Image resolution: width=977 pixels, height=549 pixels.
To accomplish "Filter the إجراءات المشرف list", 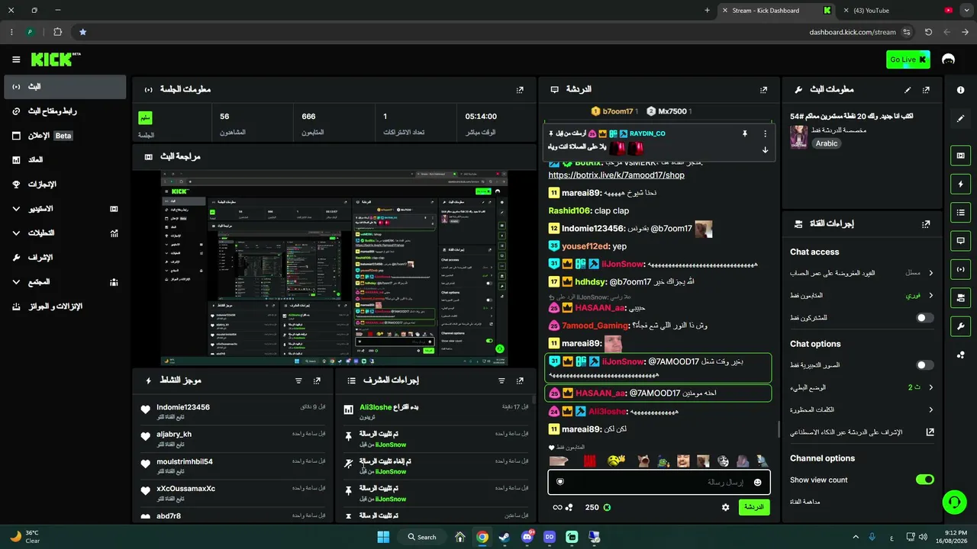I will click(501, 380).
